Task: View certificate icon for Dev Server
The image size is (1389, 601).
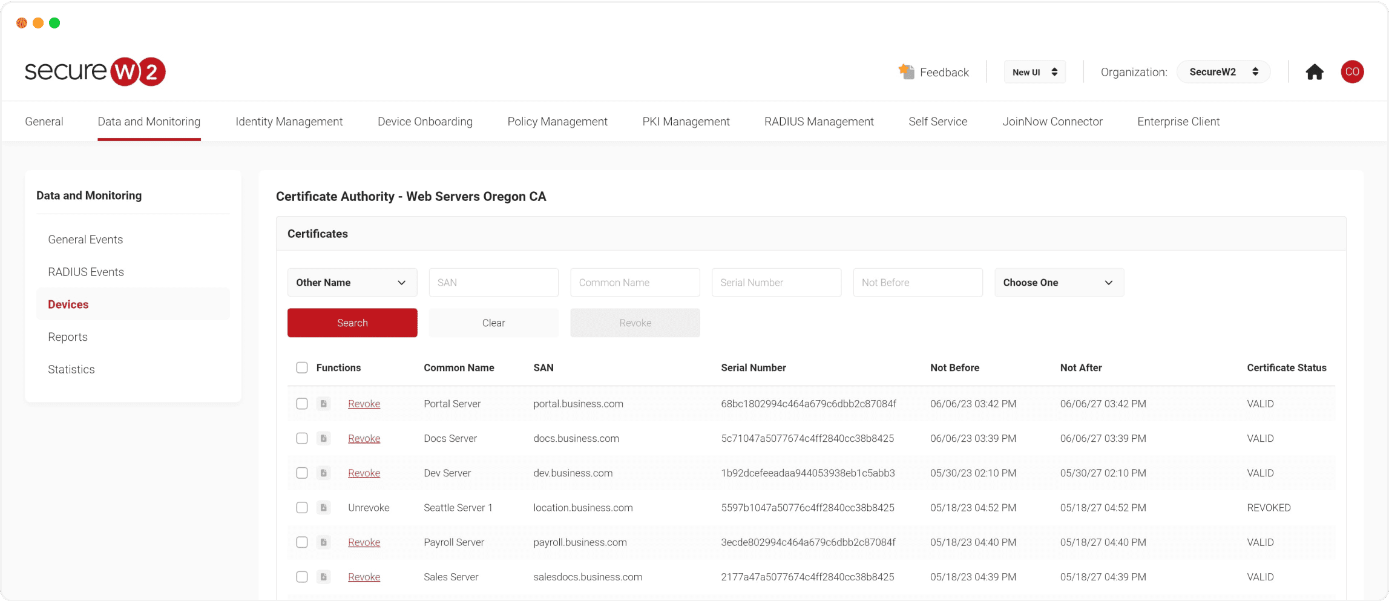Action: (x=324, y=473)
